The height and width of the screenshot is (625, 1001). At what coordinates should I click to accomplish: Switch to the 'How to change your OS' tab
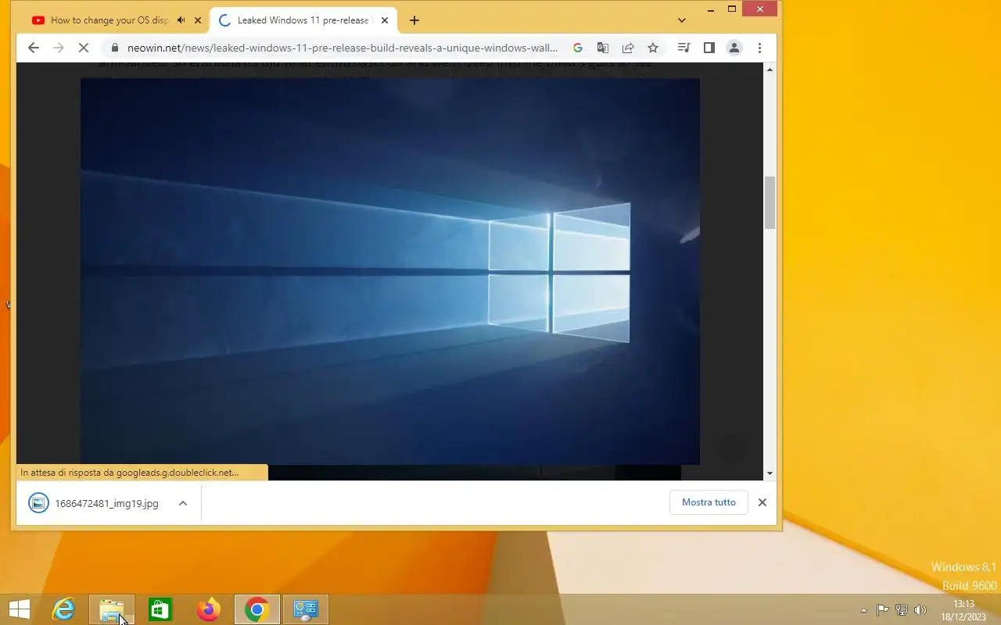point(109,20)
